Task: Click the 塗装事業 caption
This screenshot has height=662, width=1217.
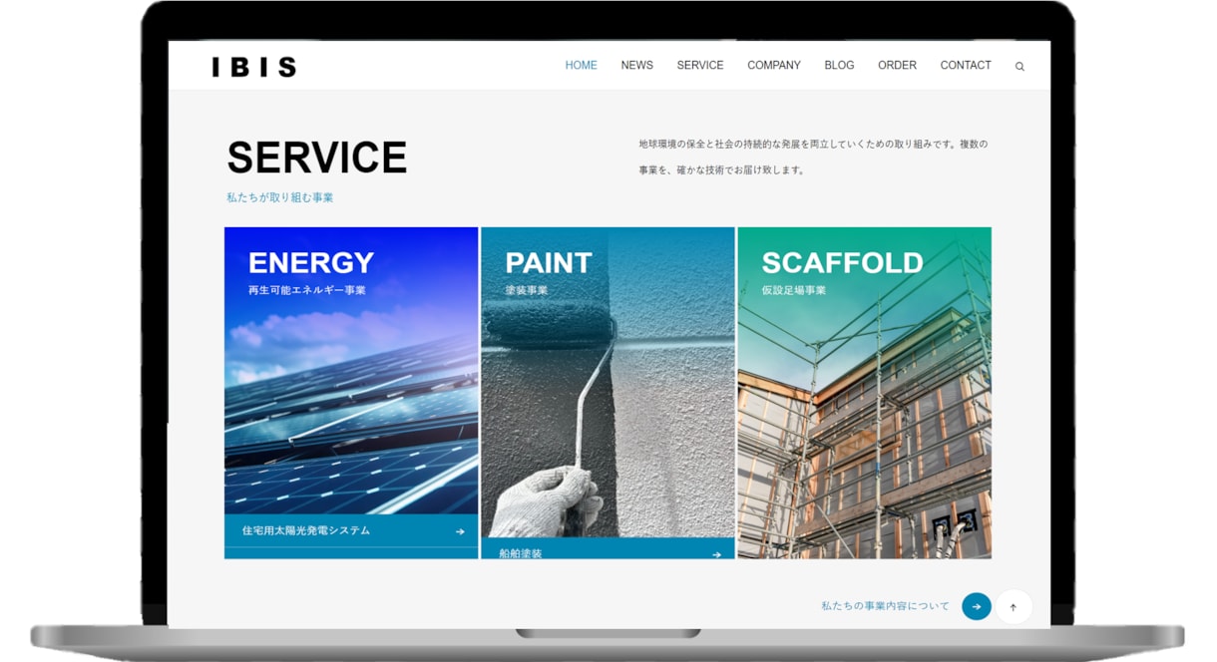Action: point(527,290)
